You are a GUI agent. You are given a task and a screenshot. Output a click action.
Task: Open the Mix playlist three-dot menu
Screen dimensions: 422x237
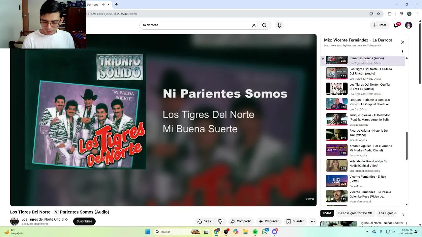403,52
